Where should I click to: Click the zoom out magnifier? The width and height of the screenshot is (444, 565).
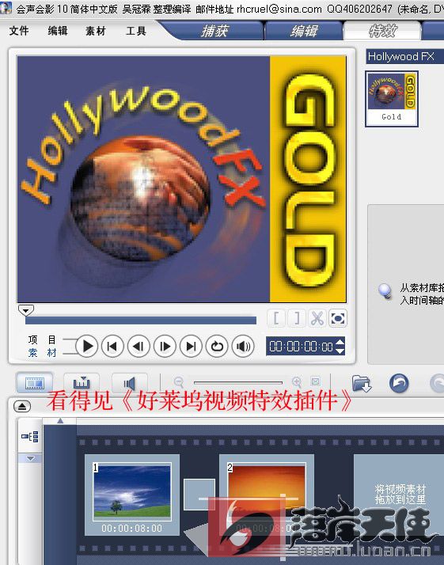(x=179, y=382)
